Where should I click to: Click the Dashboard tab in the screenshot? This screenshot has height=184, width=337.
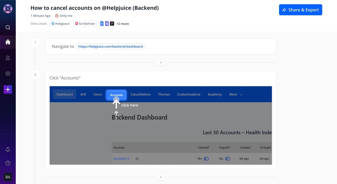click(65, 94)
